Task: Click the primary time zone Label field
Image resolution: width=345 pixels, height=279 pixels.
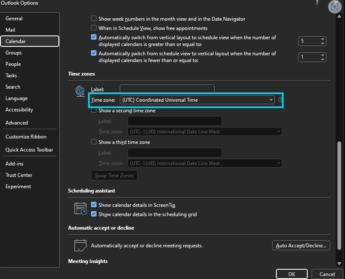Action: coord(167,89)
